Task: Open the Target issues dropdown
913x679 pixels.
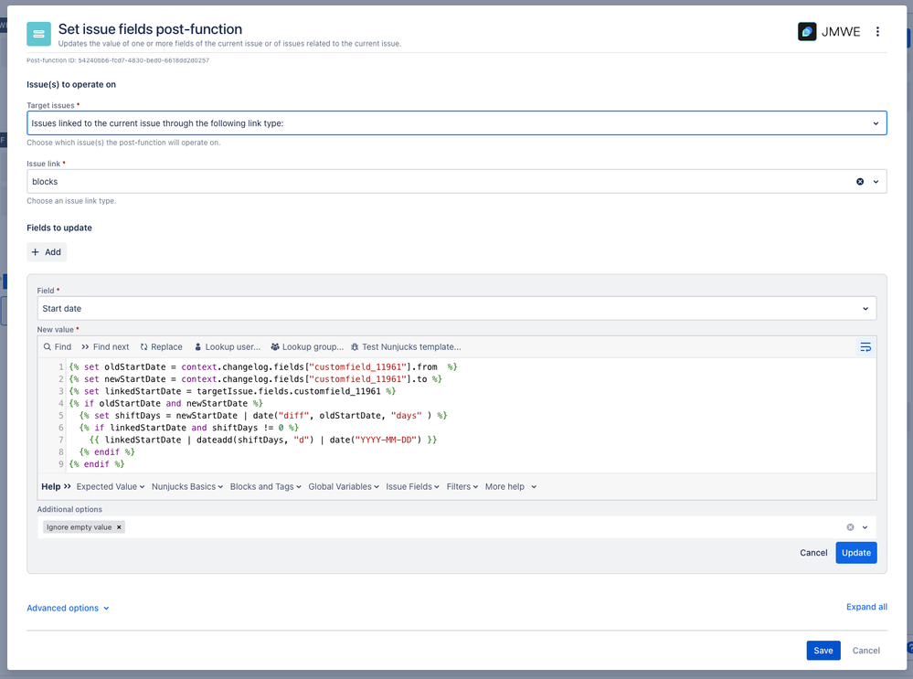Action: point(457,122)
